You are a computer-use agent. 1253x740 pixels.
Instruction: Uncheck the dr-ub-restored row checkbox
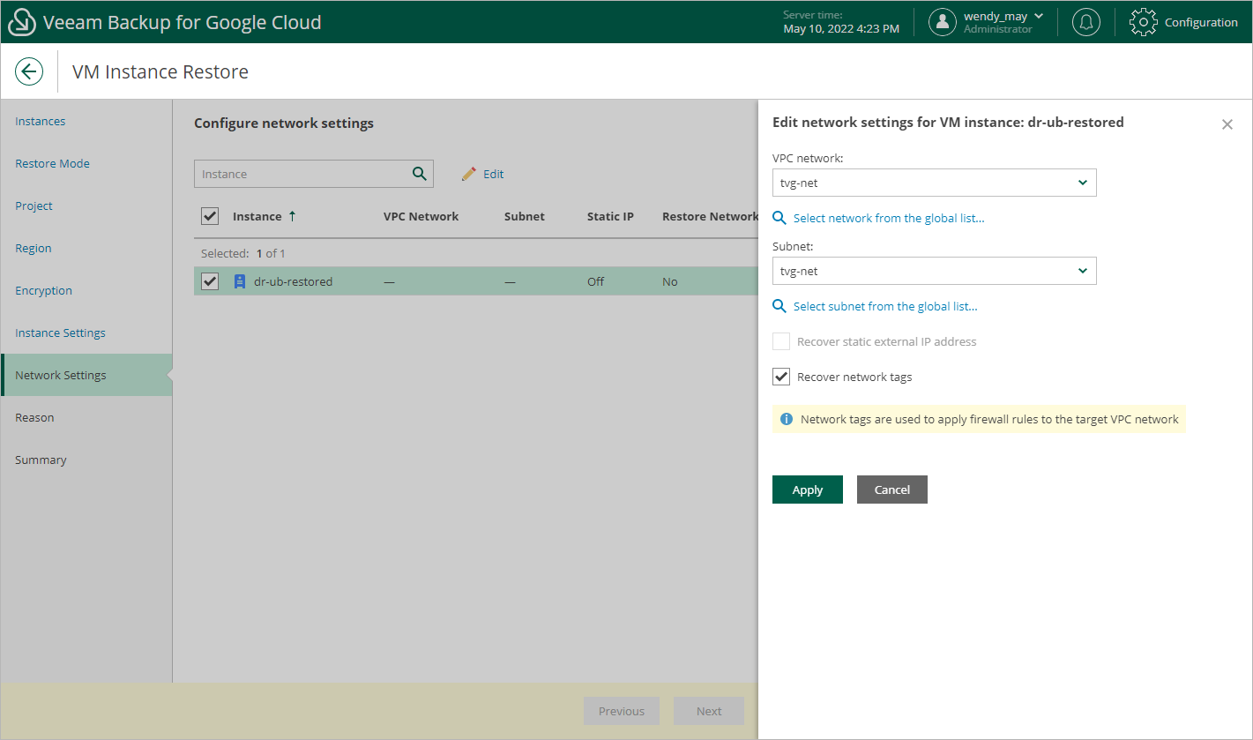(x=210, y=281)
